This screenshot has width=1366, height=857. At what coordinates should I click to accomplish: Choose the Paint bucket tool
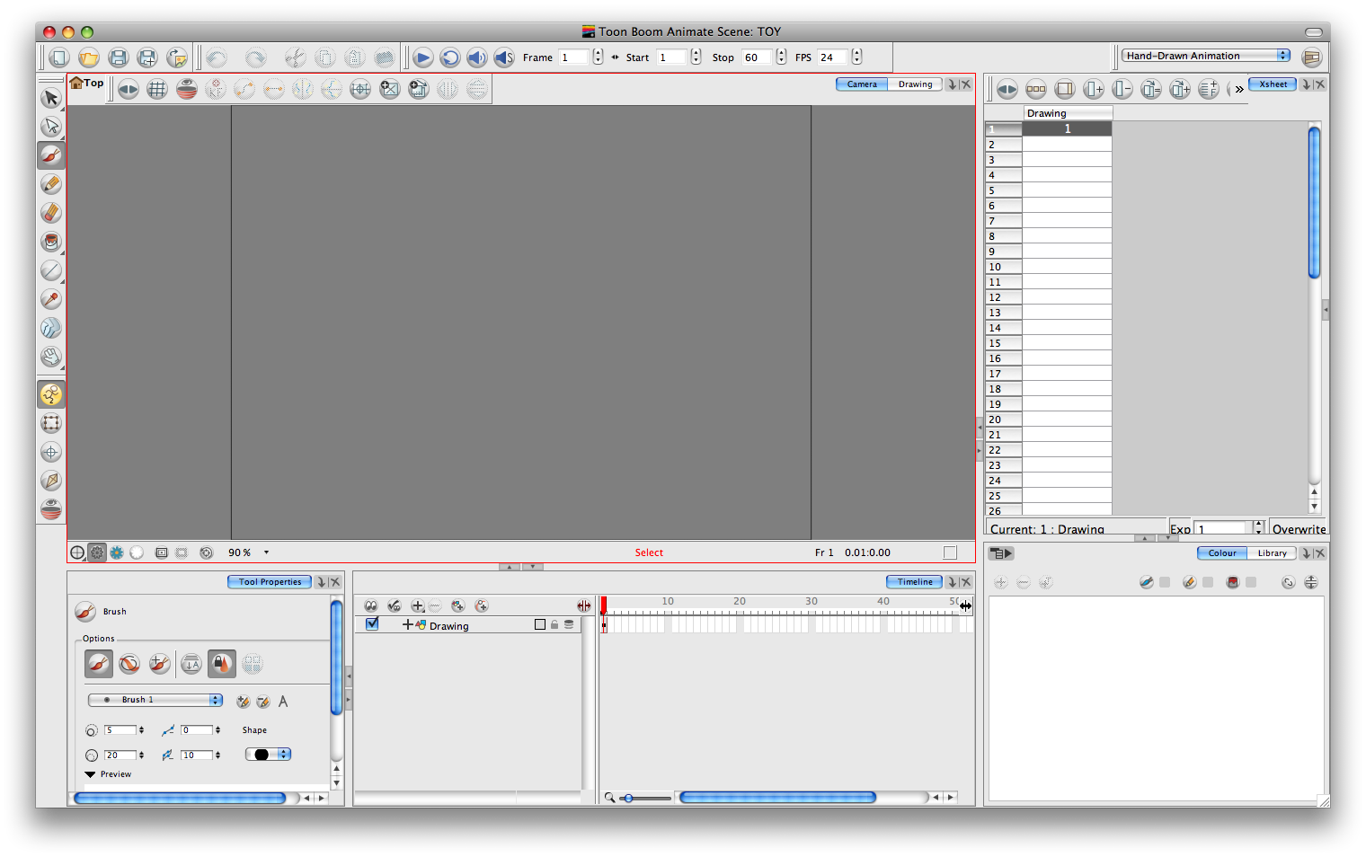(51, 242)
